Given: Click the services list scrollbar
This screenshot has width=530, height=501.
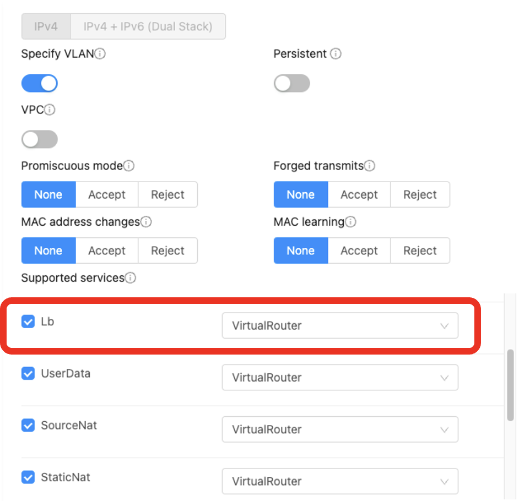Looking at the screenshot, I should 510,385.
